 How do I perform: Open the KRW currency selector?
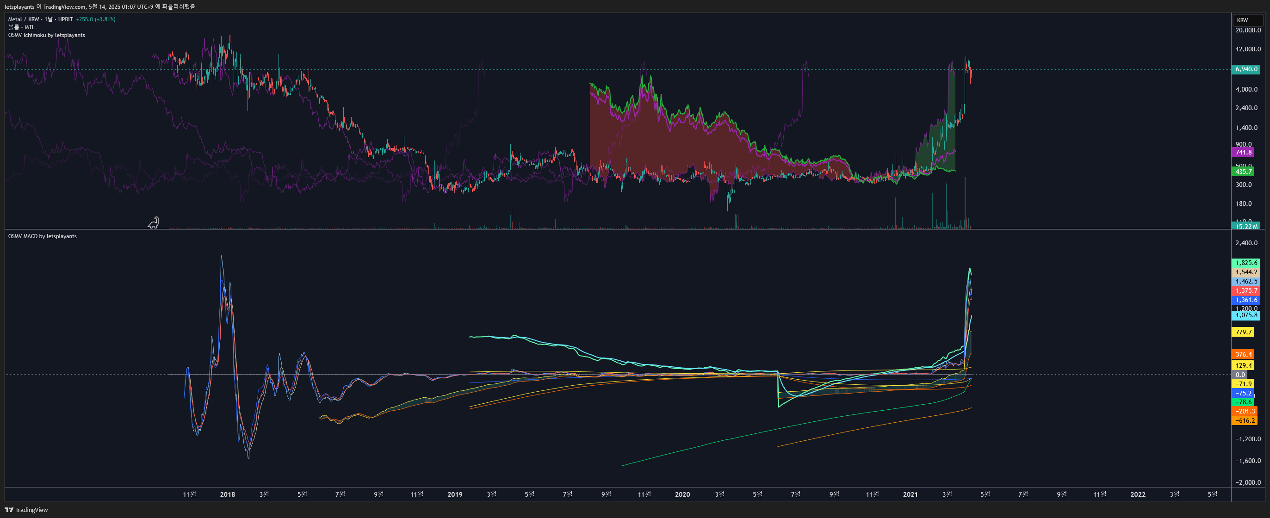pos(1247,20)
